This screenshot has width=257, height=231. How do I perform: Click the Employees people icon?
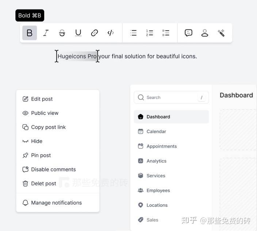pos(141,190)
